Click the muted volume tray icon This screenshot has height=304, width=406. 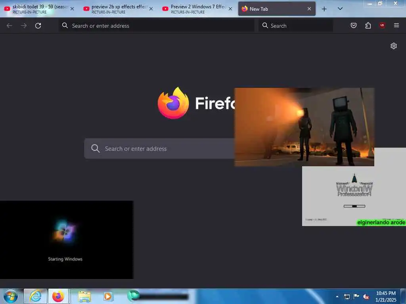point(366,296)
